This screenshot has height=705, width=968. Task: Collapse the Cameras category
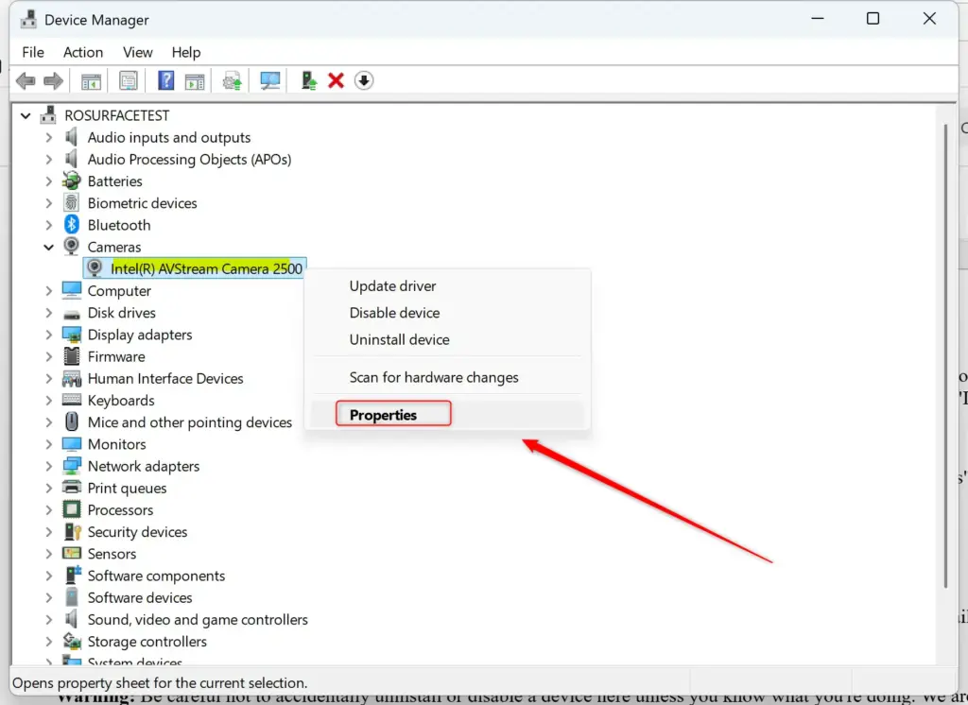click(x=49, y=247)
